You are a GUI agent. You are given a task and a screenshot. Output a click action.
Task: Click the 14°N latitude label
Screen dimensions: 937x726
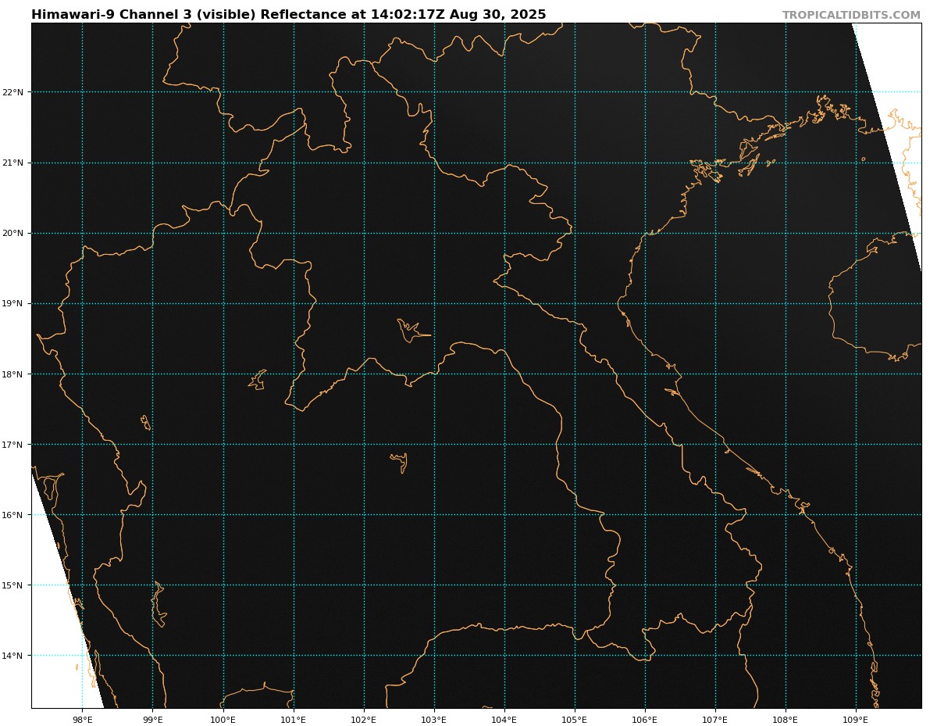pos(13,656)
